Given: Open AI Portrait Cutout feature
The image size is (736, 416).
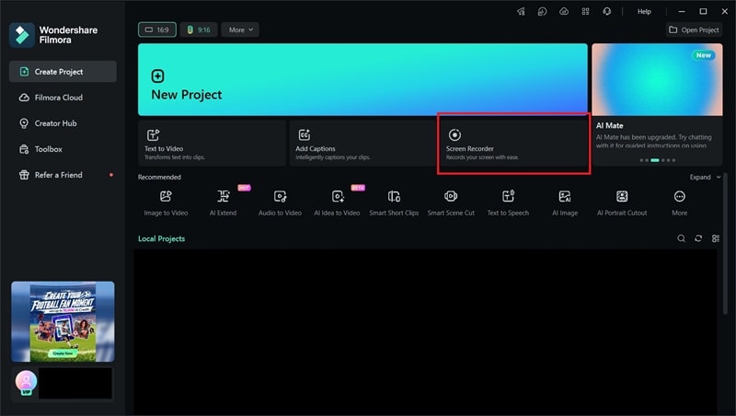Looking at the screenshot, I should tap(622, 202).
